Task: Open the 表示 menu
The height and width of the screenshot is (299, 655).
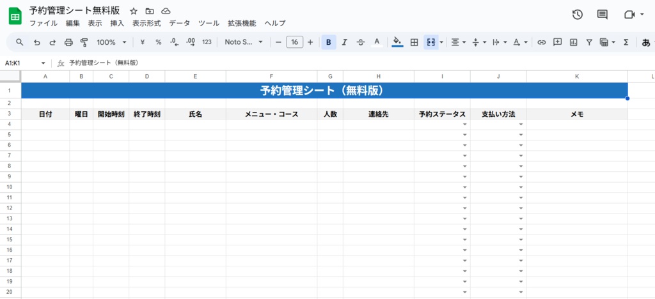Action: [x=95, y=24]
